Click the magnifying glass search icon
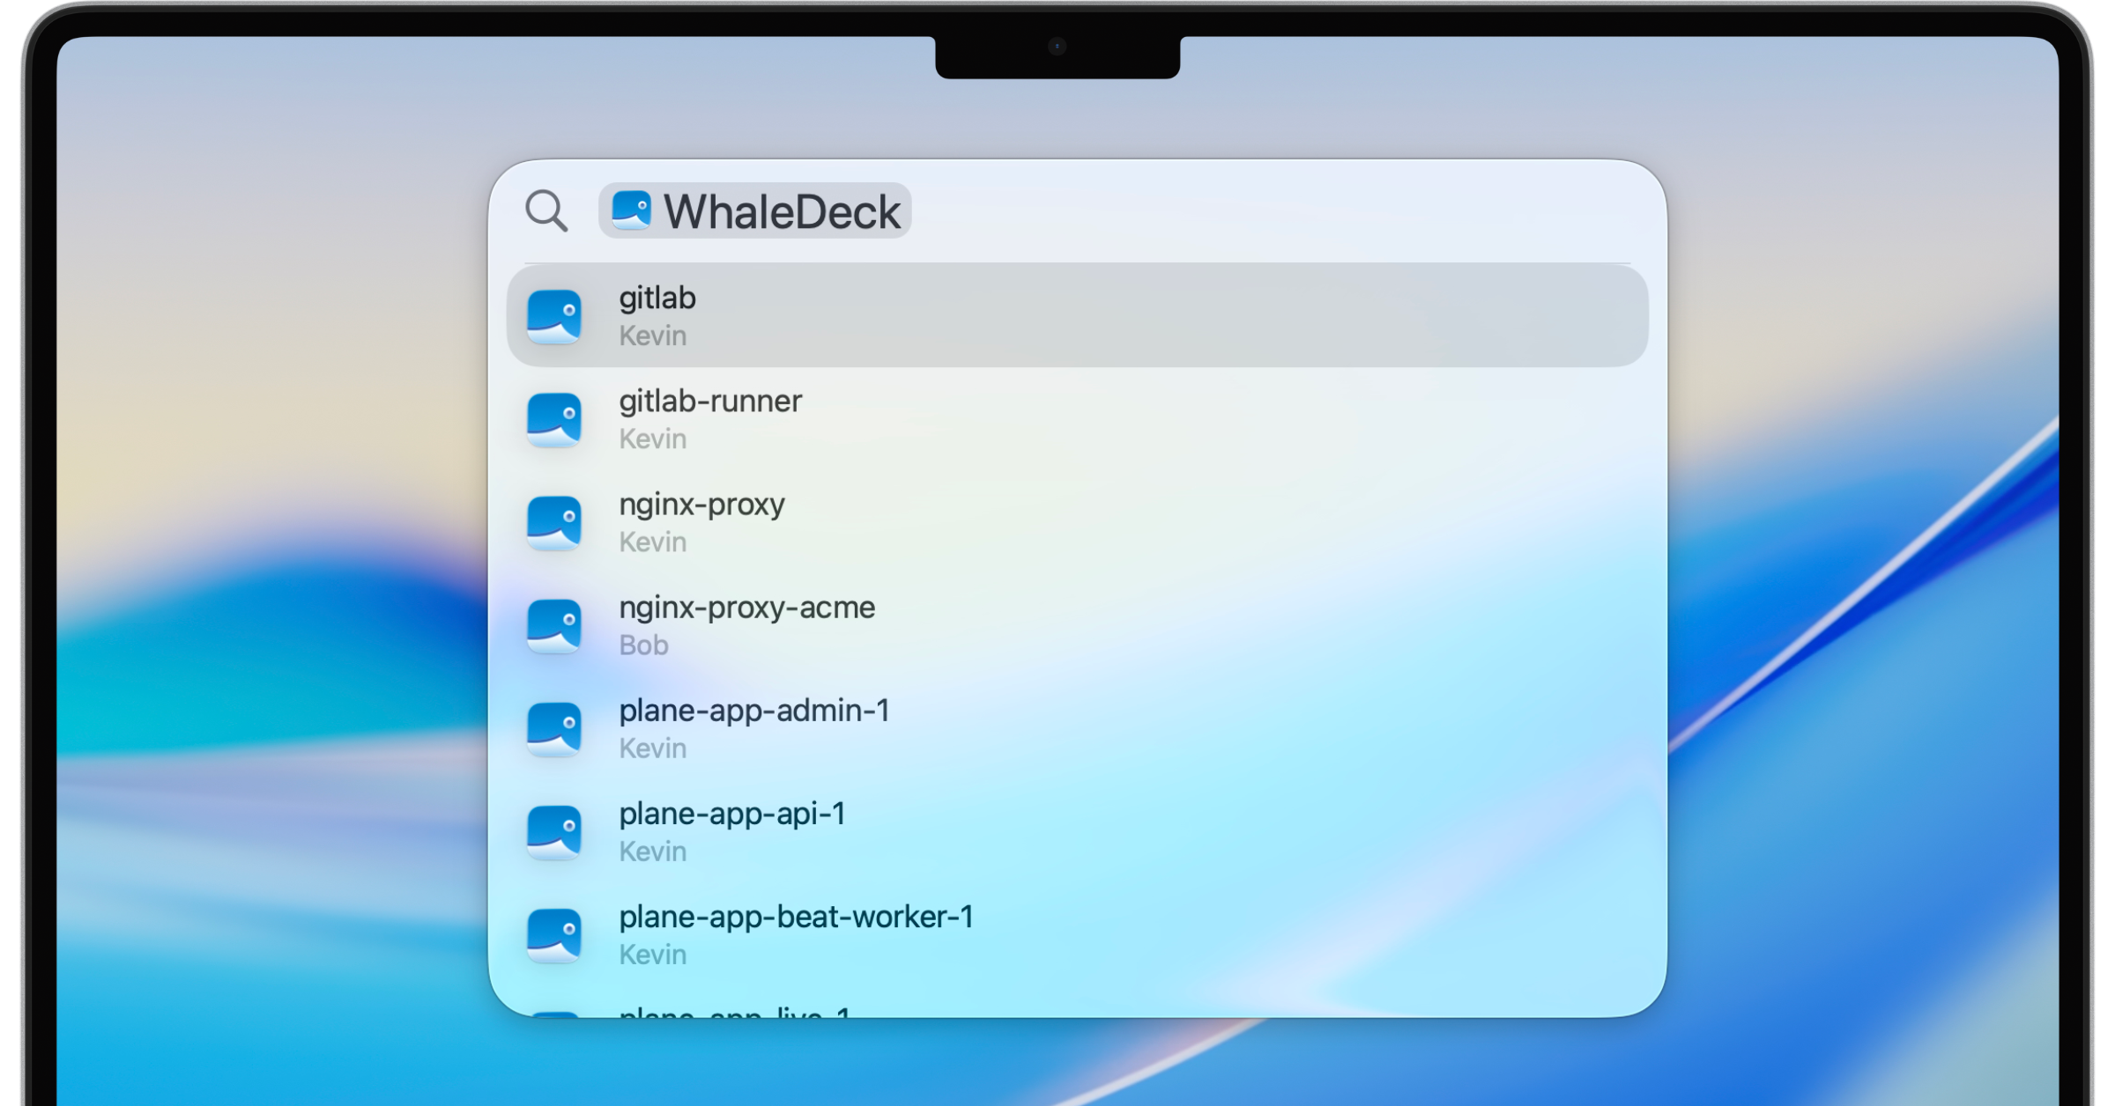This screenshot has width=2115, height=1106. pos(546,210)
